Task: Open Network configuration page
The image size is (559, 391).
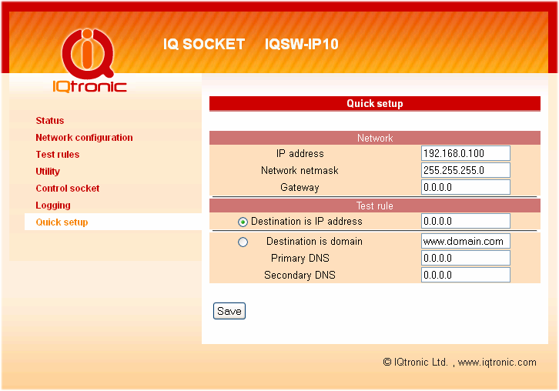Action: 84,138
